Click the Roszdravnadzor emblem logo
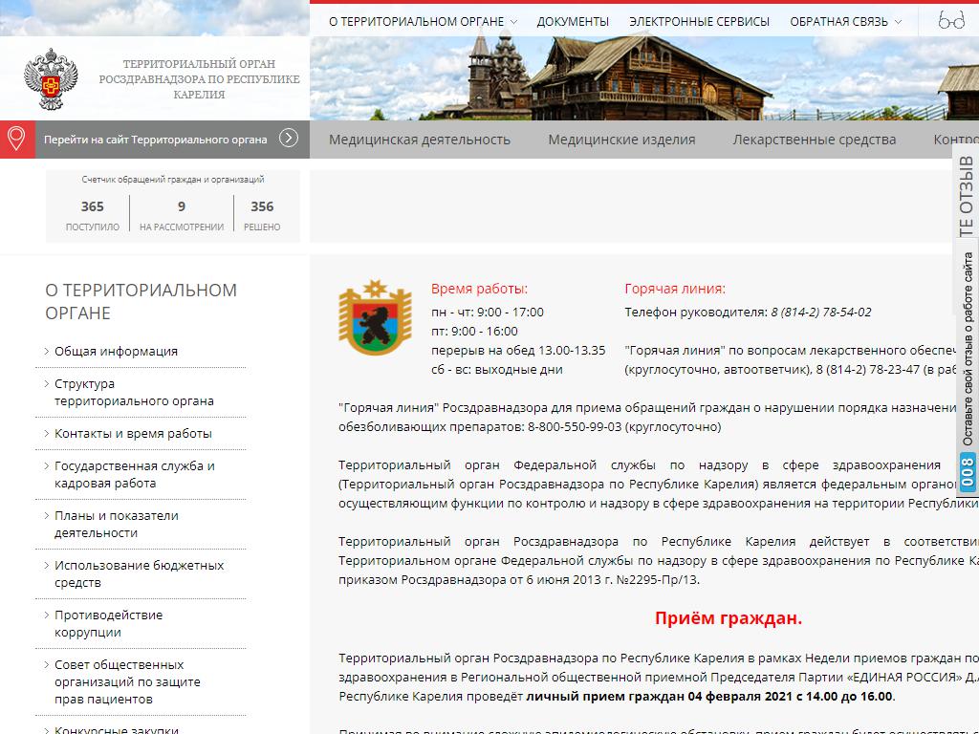The width and height of the screenshot is (979, 734). coord(52,82)
